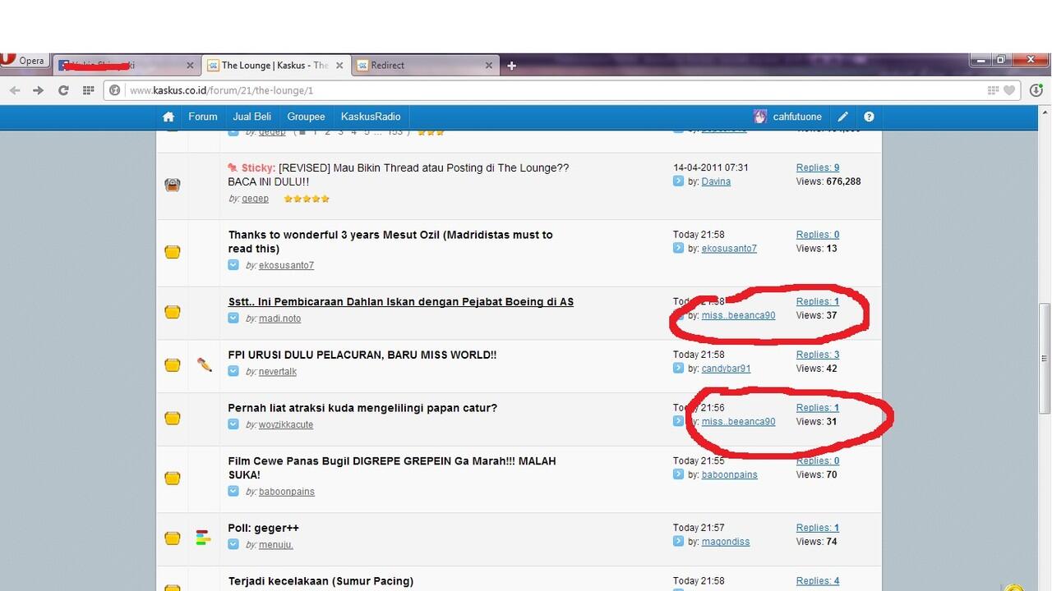View madi.noto author profile
Viewport: 1052px width, 591px height.
[279, 318]
